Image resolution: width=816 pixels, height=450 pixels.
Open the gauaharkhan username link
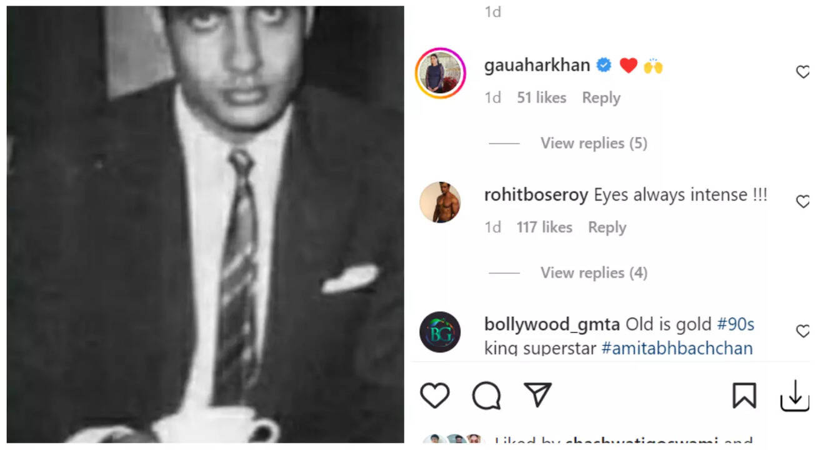click(537, 65)
